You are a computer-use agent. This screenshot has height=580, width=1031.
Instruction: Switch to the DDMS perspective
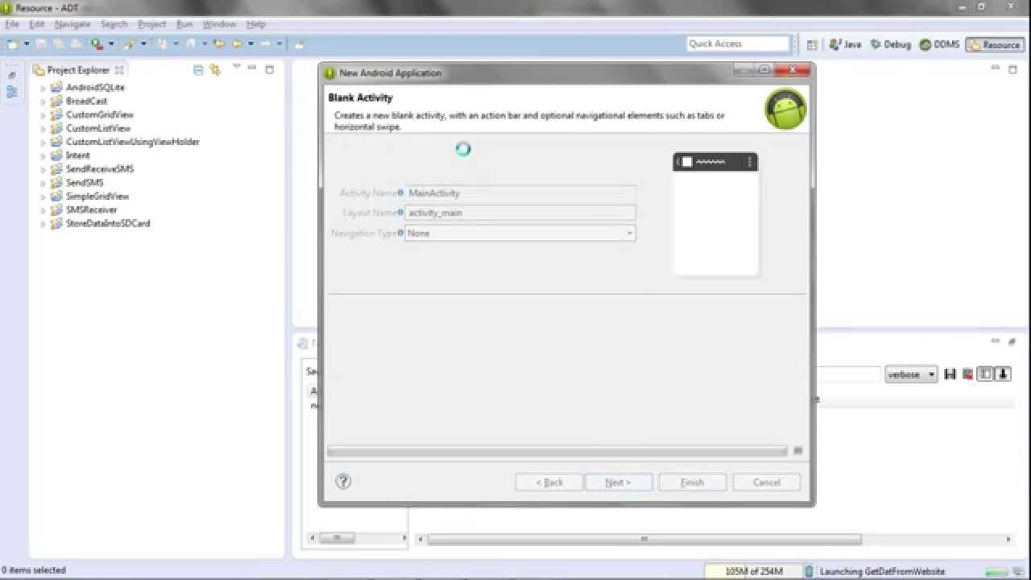click(939, 44)
